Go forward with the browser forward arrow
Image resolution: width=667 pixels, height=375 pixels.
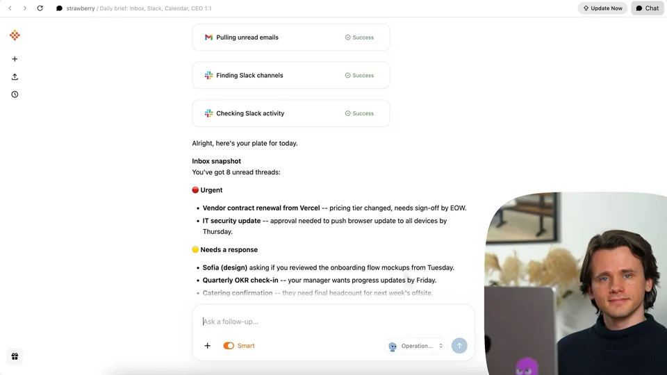(x=25, y=8)
